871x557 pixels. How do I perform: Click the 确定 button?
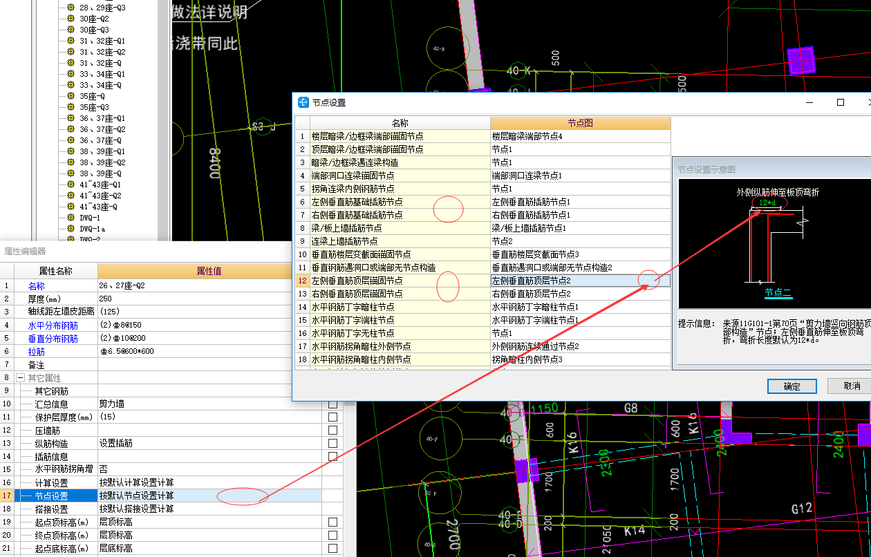point(792,386)
